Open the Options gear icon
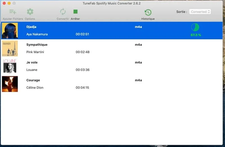 (x=30, y=12)
